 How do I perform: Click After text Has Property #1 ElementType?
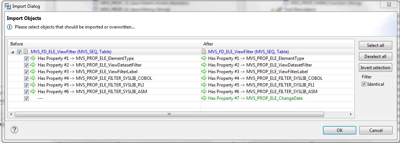tap(256, 58)
